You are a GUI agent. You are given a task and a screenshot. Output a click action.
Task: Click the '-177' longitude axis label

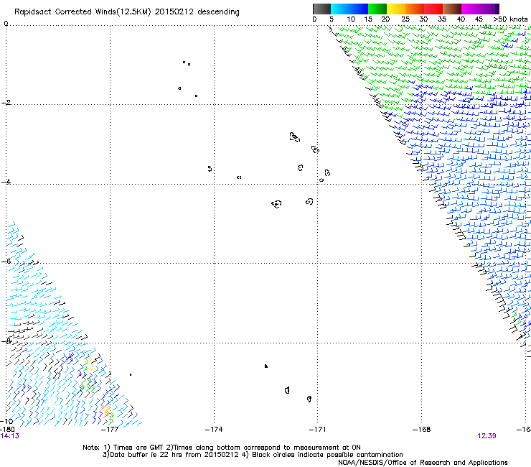point(110,430)
